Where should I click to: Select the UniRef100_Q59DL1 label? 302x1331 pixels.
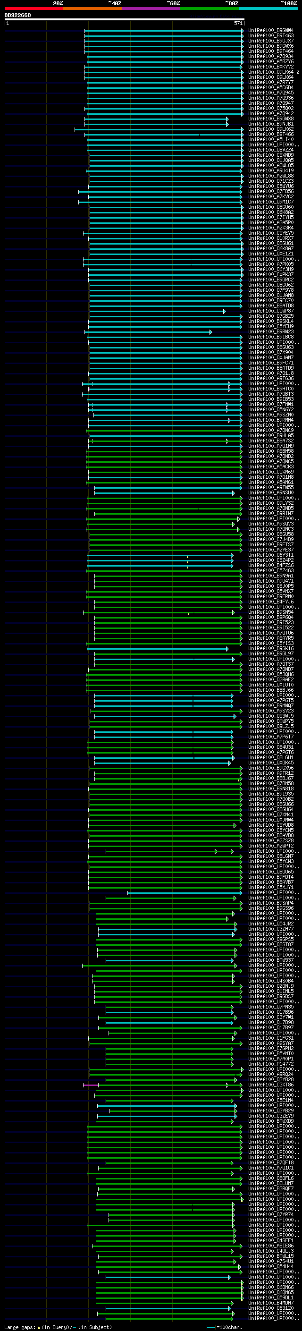tap(271, 1297)
